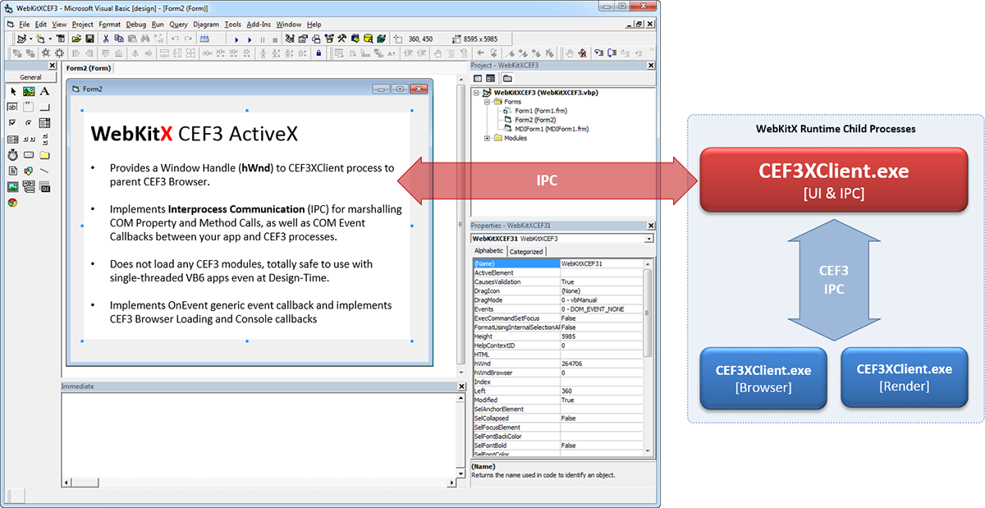Select the OptionButton tool in the toolbox
Image resolution: width=985 pixels, height=508 pixels.
click(29, 123)
